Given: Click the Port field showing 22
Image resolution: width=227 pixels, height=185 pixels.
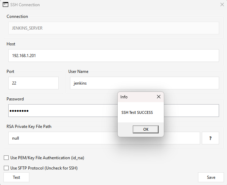Looking at the screenshot, I should coord(33,83).
